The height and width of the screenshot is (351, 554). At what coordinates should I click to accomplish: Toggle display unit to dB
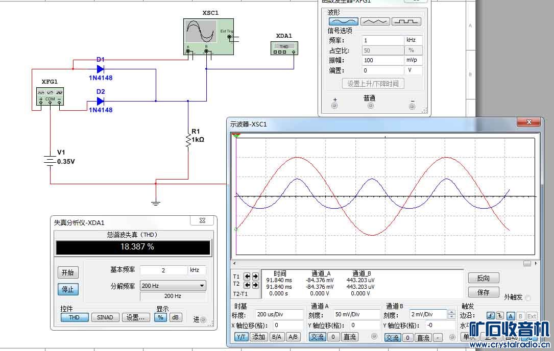[x=176, y=317]
